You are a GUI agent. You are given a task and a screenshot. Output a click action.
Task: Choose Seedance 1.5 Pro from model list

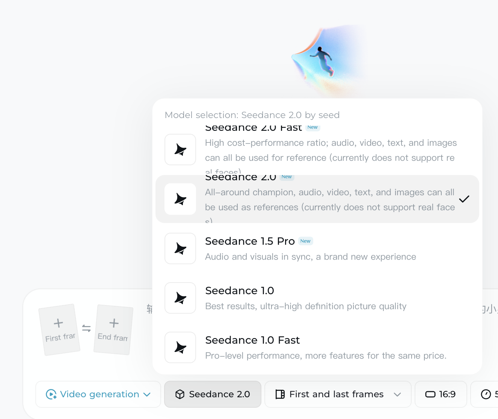coord(317,248)
